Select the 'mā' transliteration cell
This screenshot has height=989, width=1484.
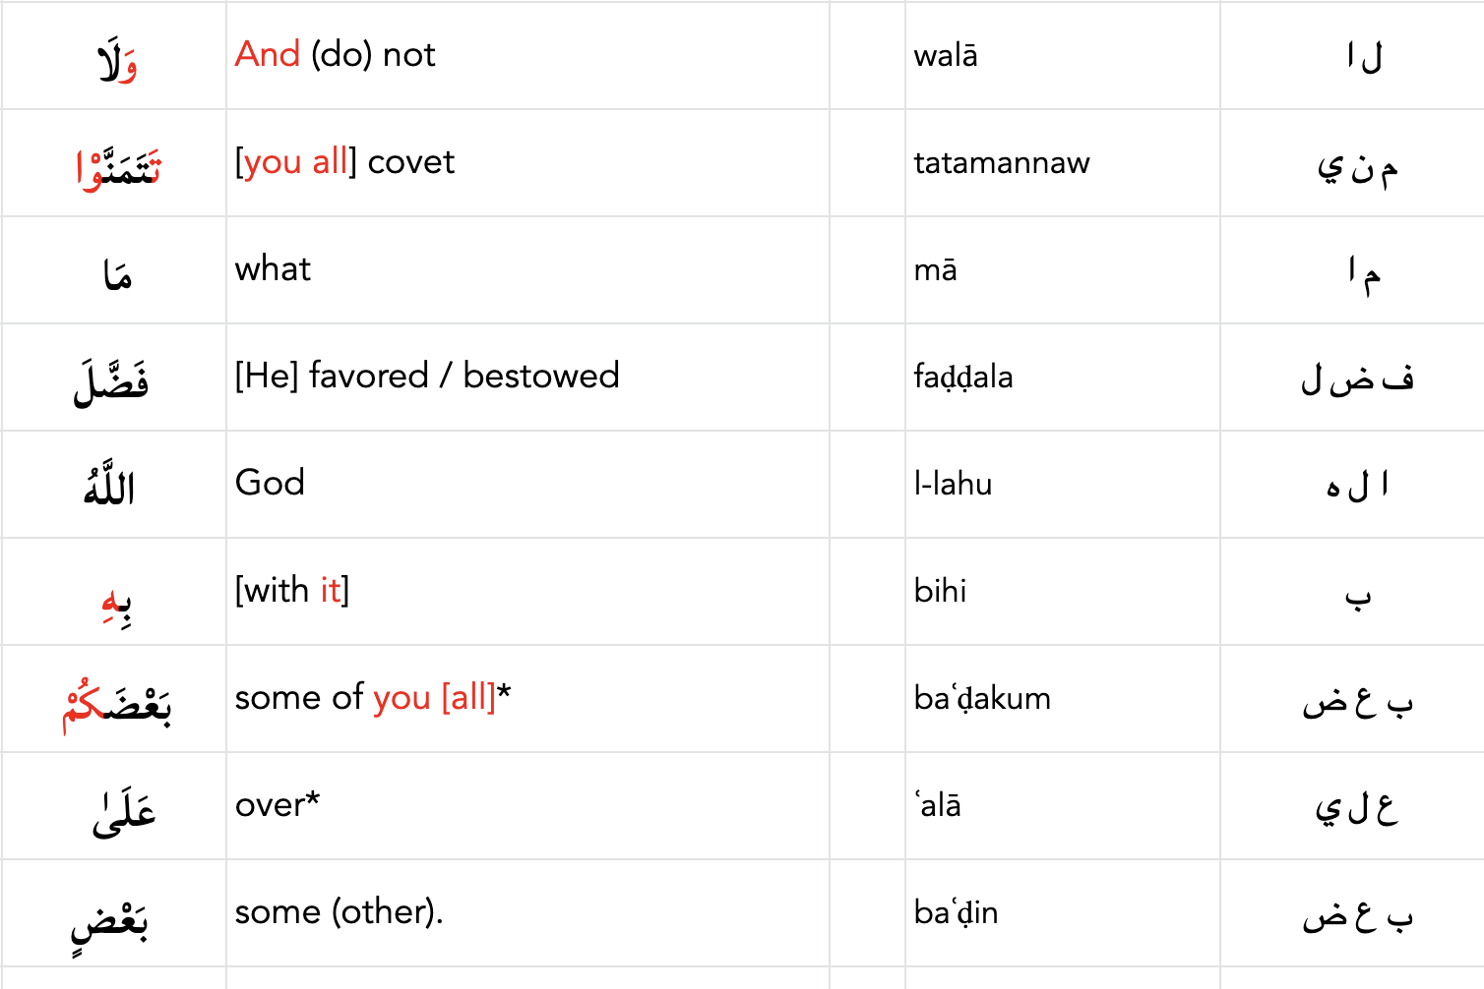click(935, 270)
